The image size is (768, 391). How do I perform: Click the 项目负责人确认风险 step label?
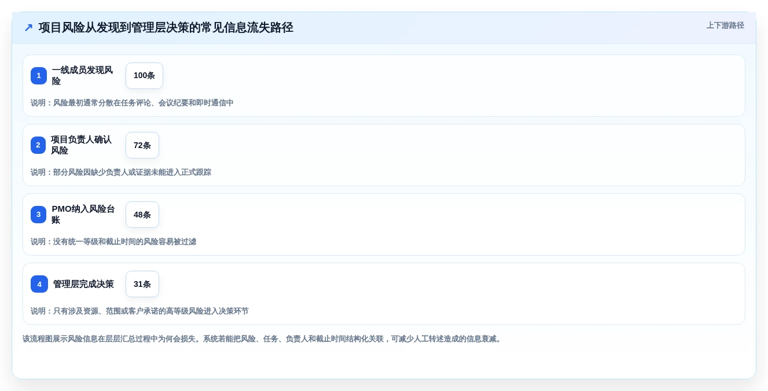tap(82, 145)
